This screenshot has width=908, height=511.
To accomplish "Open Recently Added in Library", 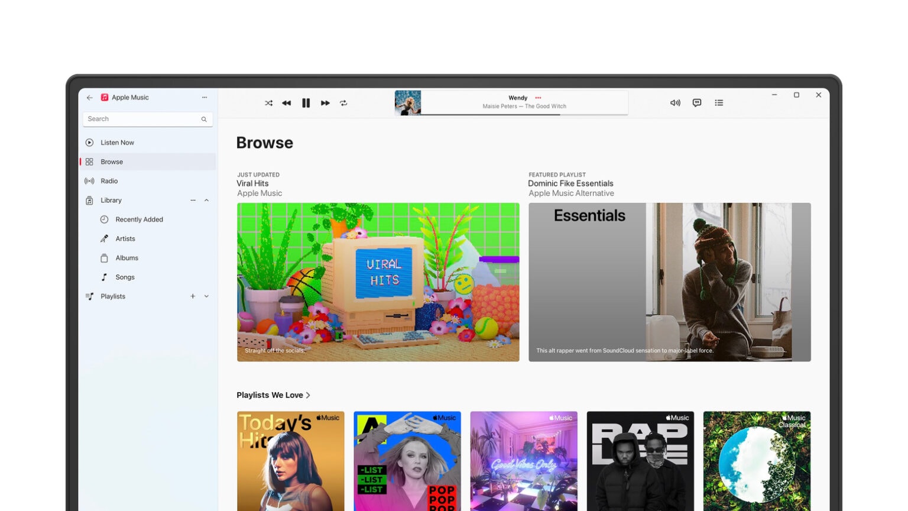I will (139, 219).
